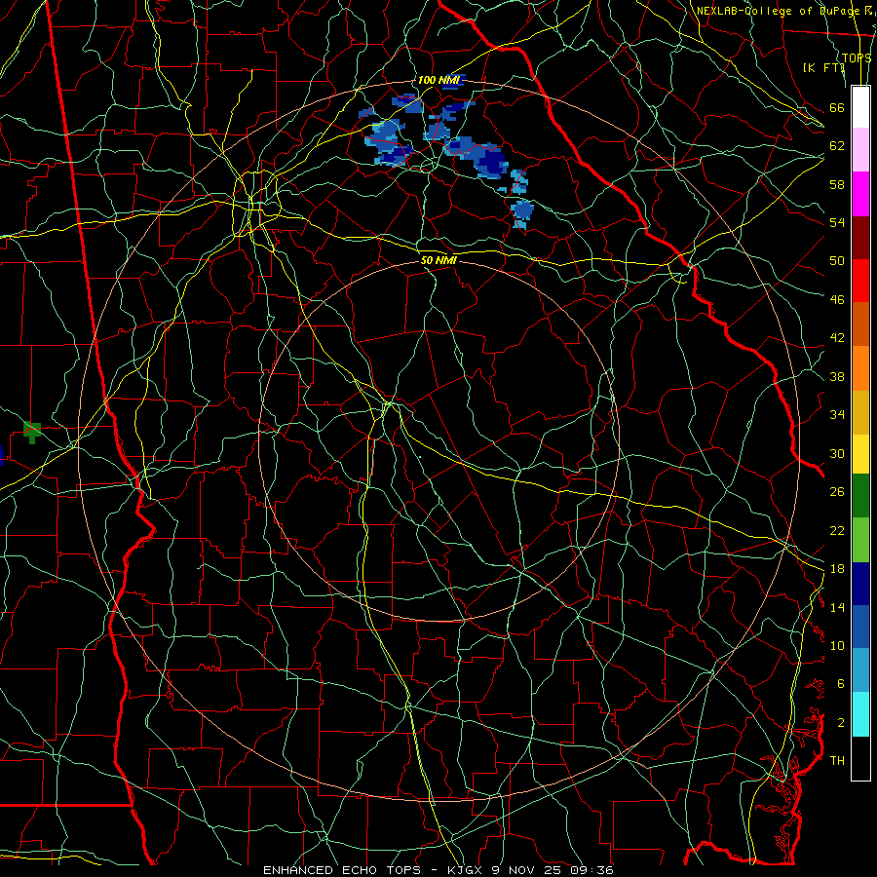Click the '09:36' timestamp text
Viewport: 877px width, 877px height.
click(x=592, y=870)
